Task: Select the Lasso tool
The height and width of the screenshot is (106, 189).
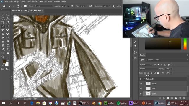Action: [3, 19]
